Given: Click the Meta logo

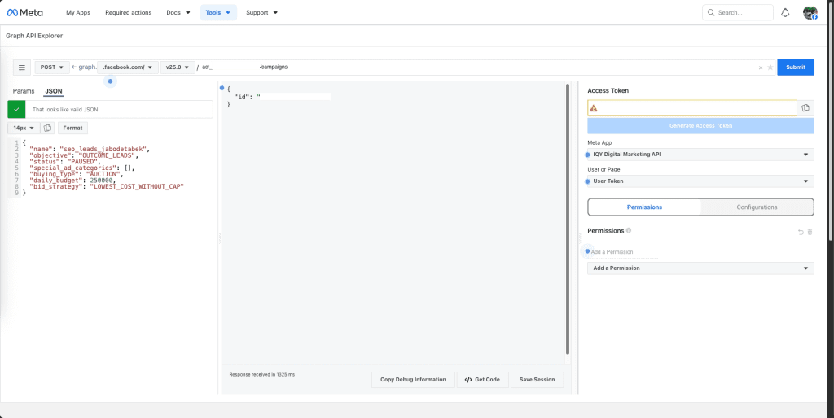Looking at the screenshot, I should point(25,12).
